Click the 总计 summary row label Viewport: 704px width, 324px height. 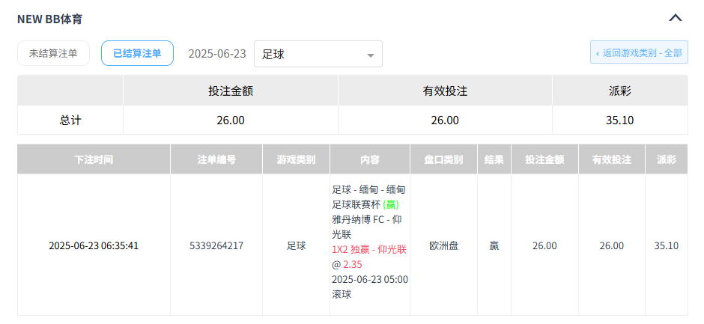tap(70, 120)
